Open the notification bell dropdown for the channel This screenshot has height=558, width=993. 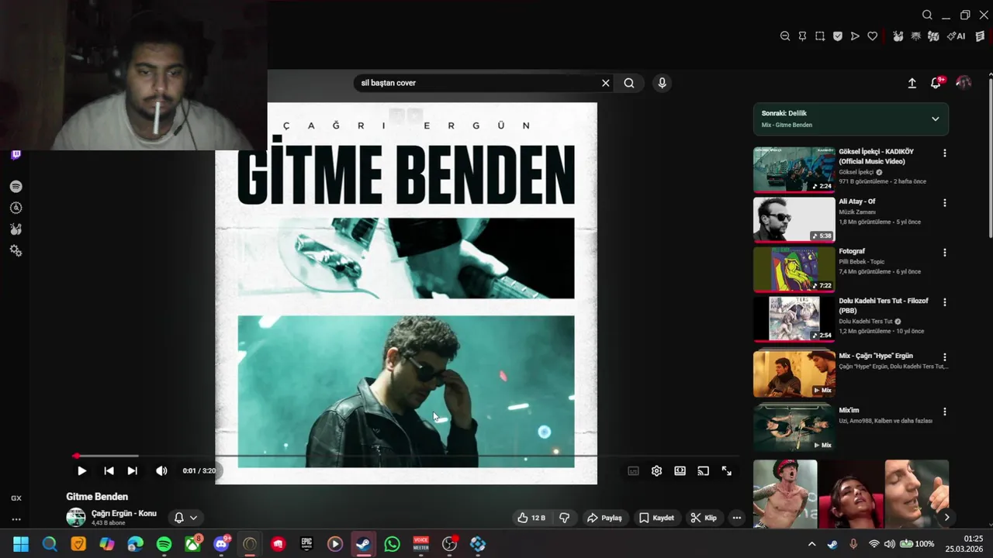pos(185,518)
